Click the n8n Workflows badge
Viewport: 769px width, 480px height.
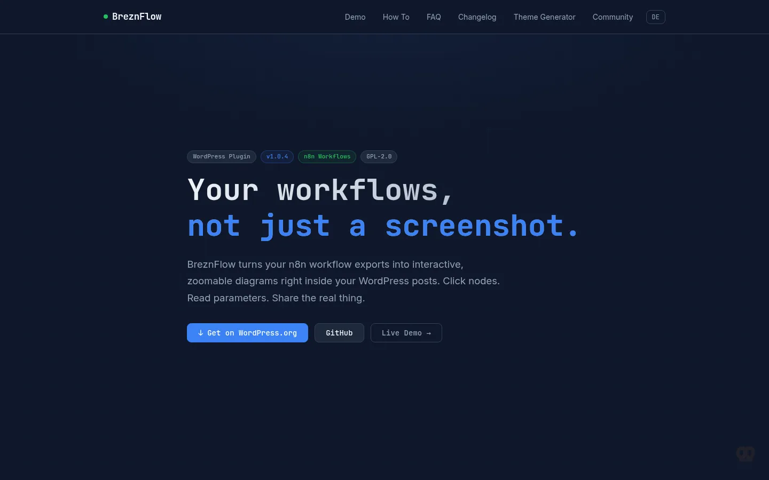pyautogui.click(x=327, y=157)
